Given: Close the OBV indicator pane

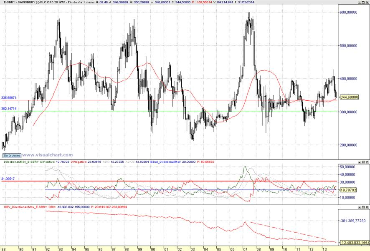Looking at the screenshot, I should 367,207.
